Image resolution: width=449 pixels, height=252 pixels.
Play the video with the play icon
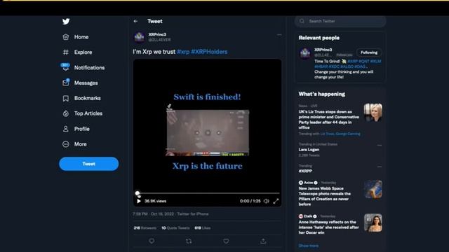(139, 201)
